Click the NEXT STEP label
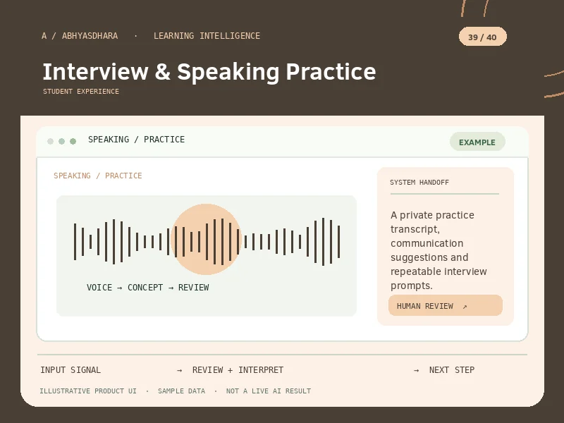 click(452, 369)
